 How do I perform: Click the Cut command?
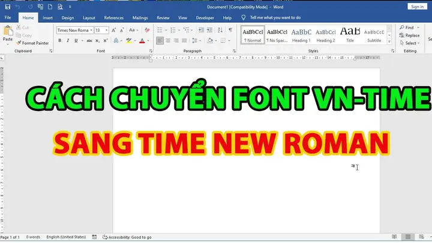22,28
